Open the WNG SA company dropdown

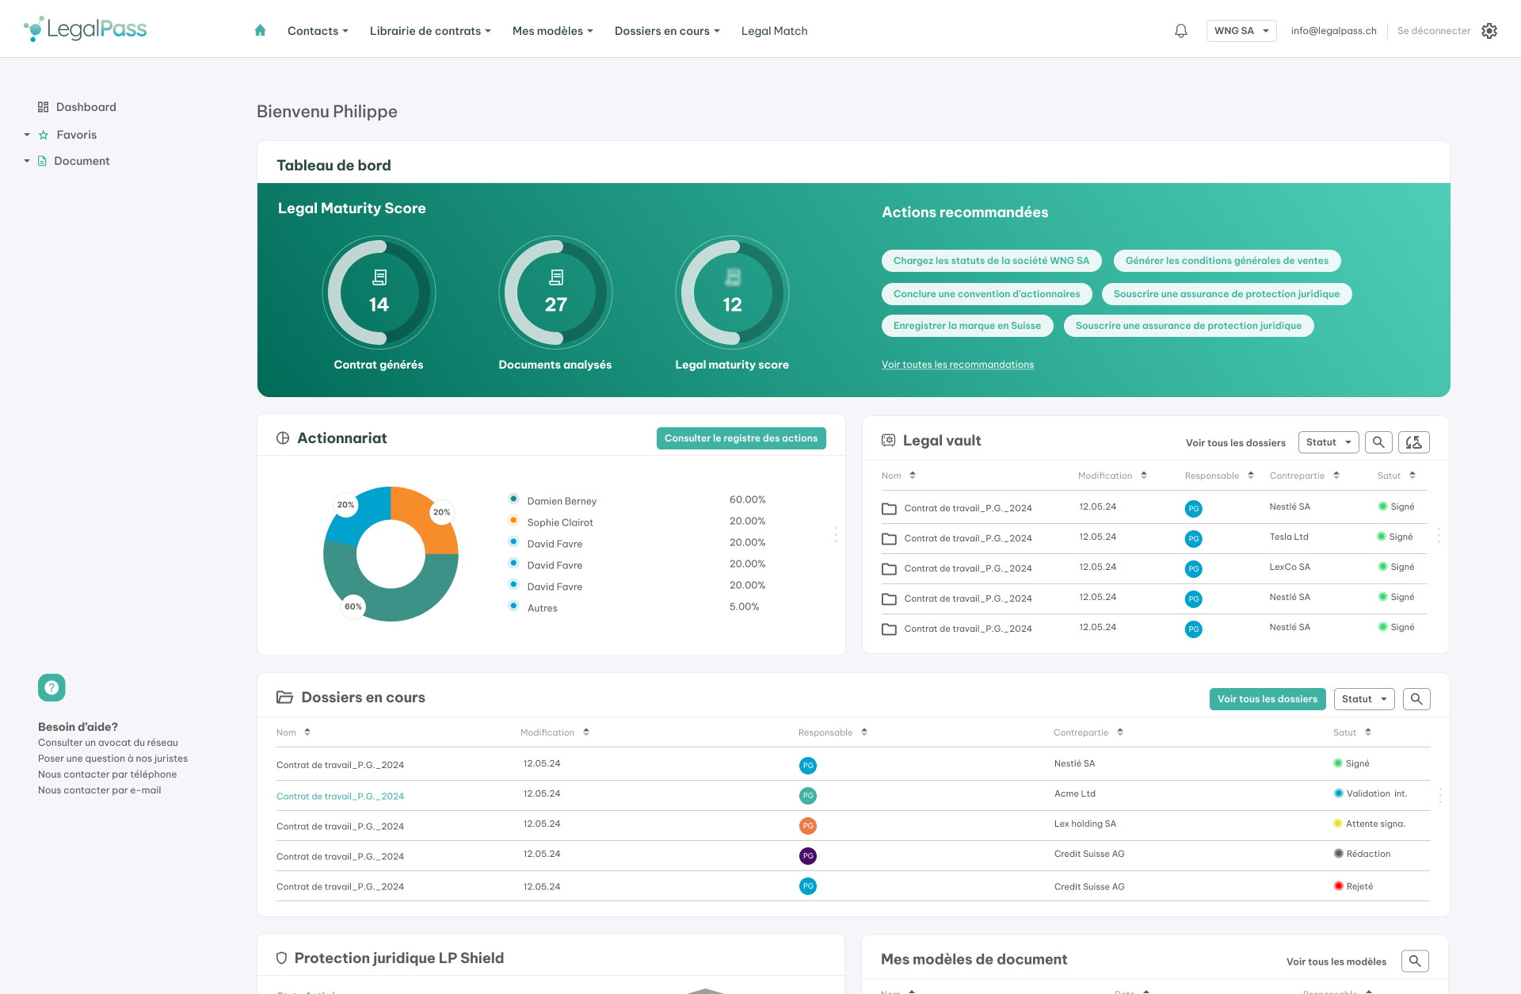pyautogui.click(x=1241, y=31)
